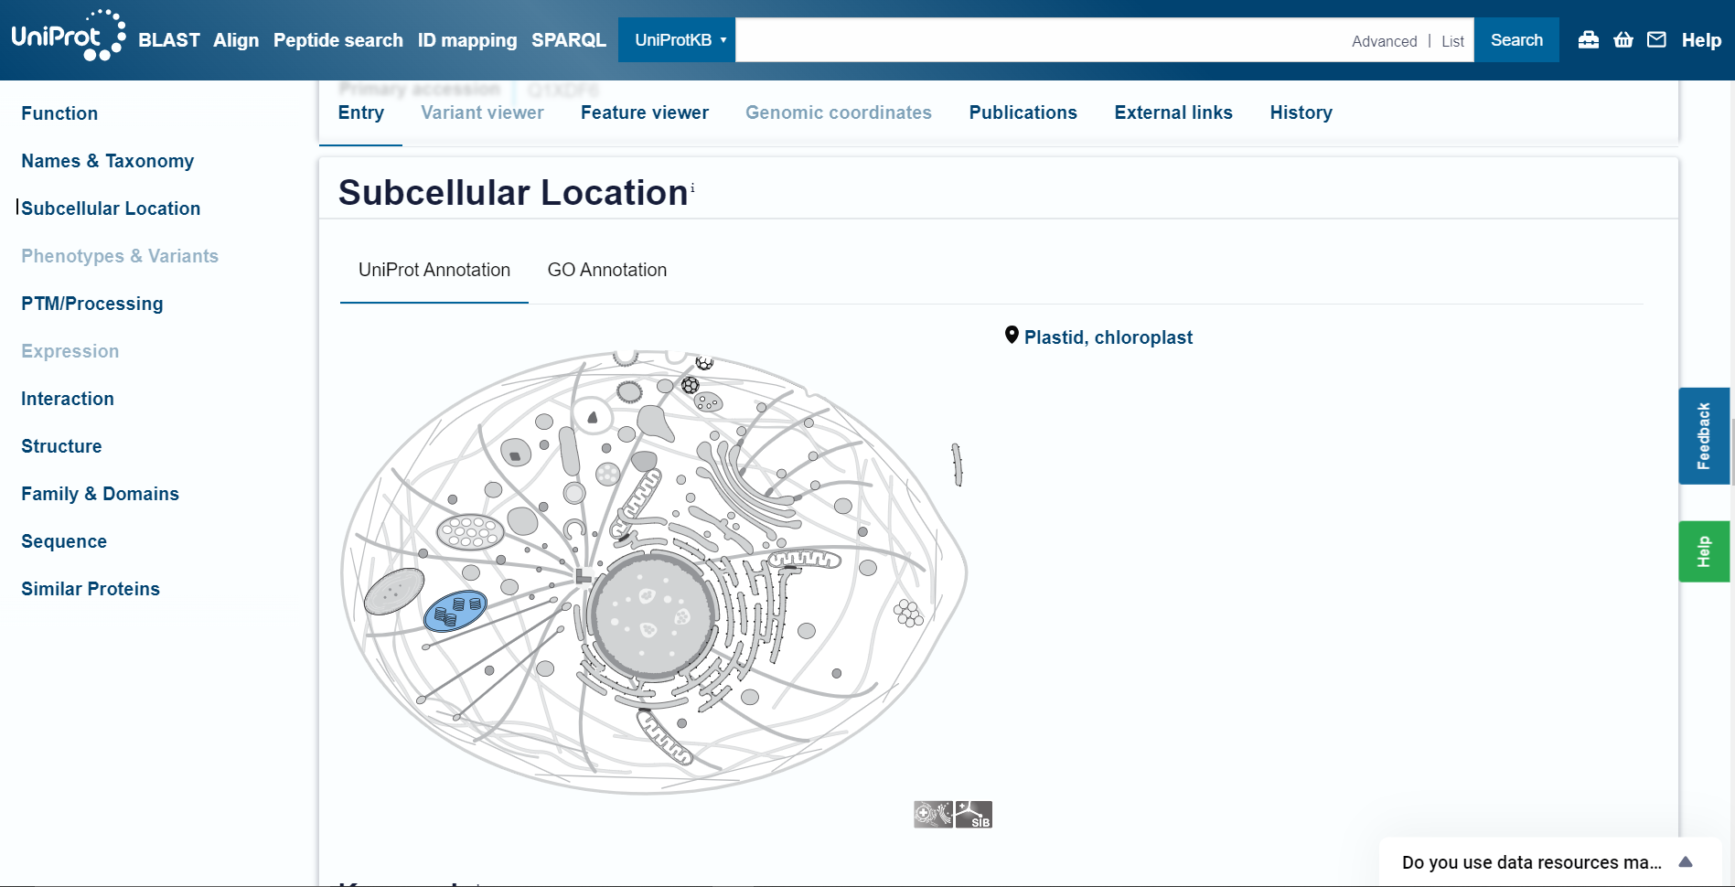Screen dimensions: 1735x887
Task: Switch to the External links tab
Action: click(x=1173, y=112)
